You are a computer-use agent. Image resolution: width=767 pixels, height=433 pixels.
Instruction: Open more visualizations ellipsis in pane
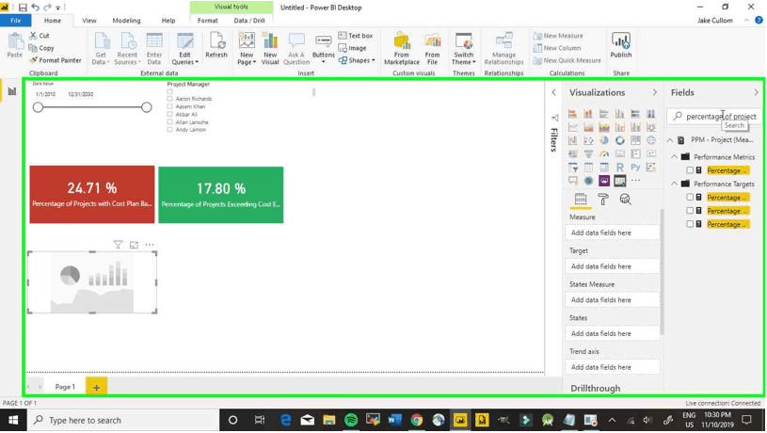pyautogui.click(x=635, y=181)
